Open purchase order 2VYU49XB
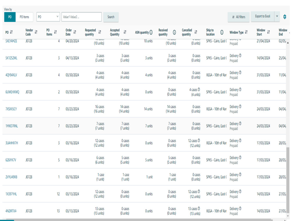Viewport: 294px width, 221px height. pyautogui.click(x=11, y=177)
